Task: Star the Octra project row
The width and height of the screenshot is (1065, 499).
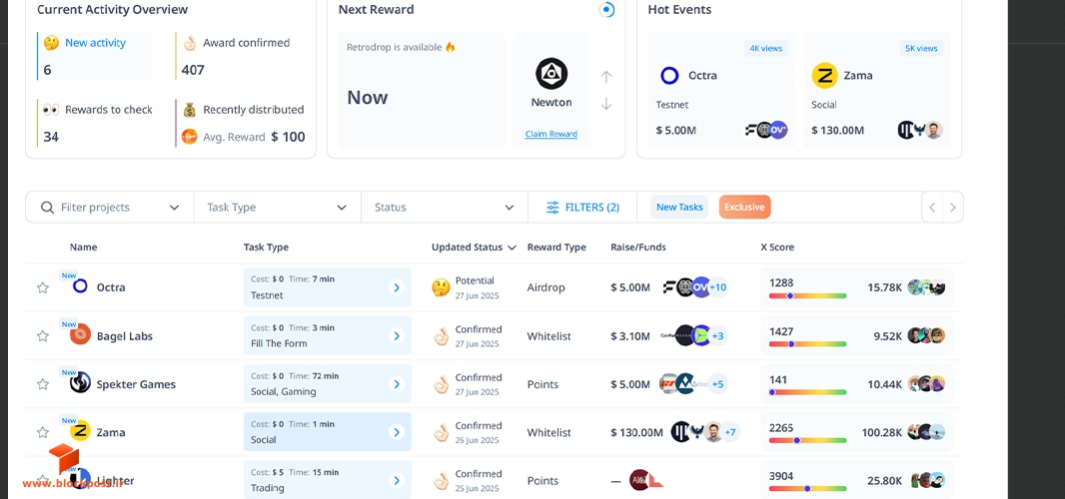Action: 43,287
